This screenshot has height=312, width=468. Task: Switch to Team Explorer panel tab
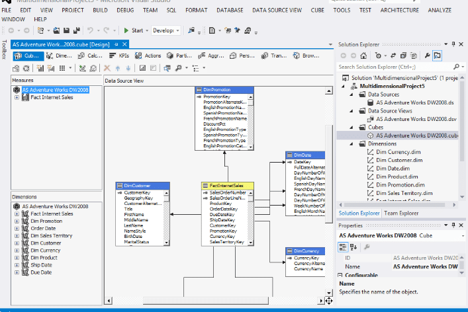401,214
